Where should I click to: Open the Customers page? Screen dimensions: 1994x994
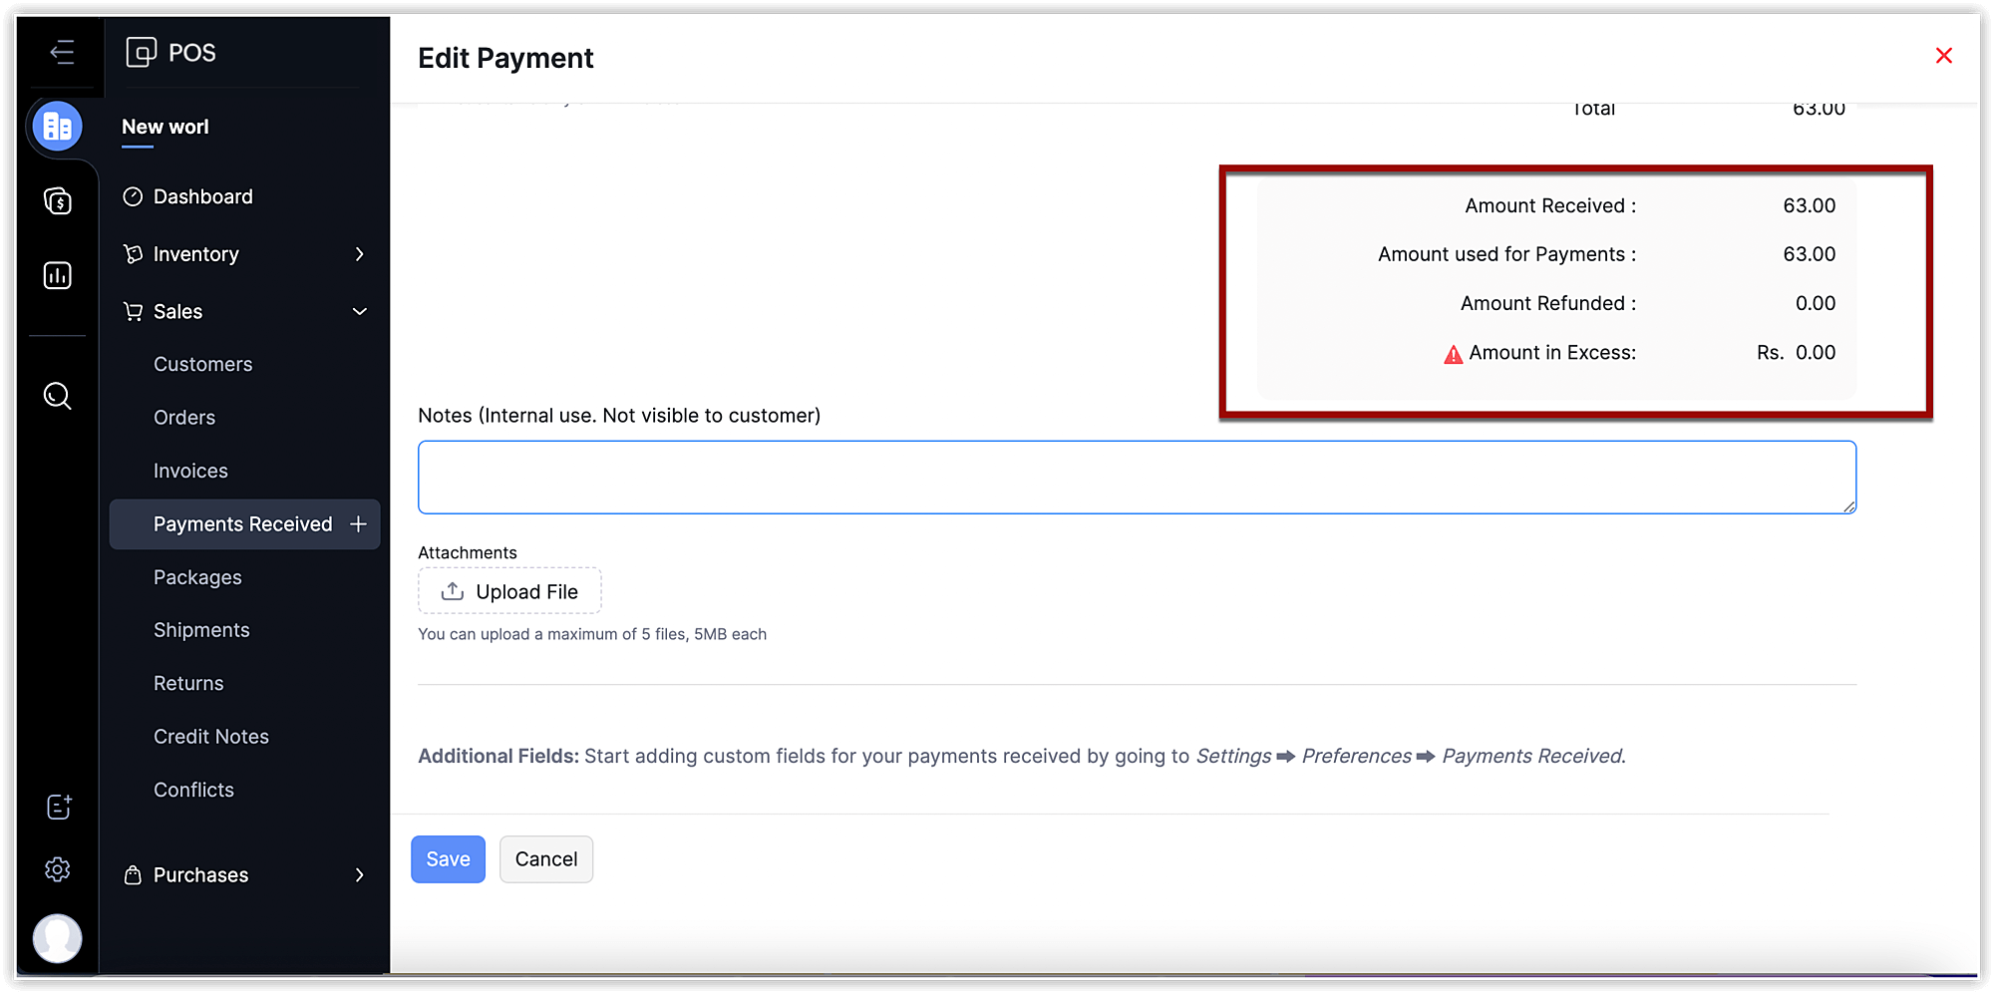click(202, 364)
